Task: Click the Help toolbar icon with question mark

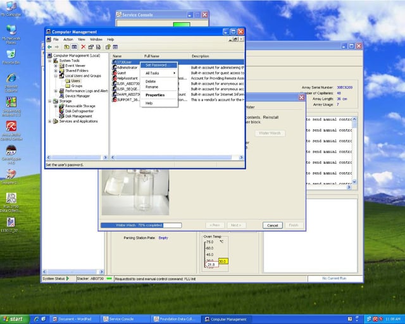Action: (108, 47)
